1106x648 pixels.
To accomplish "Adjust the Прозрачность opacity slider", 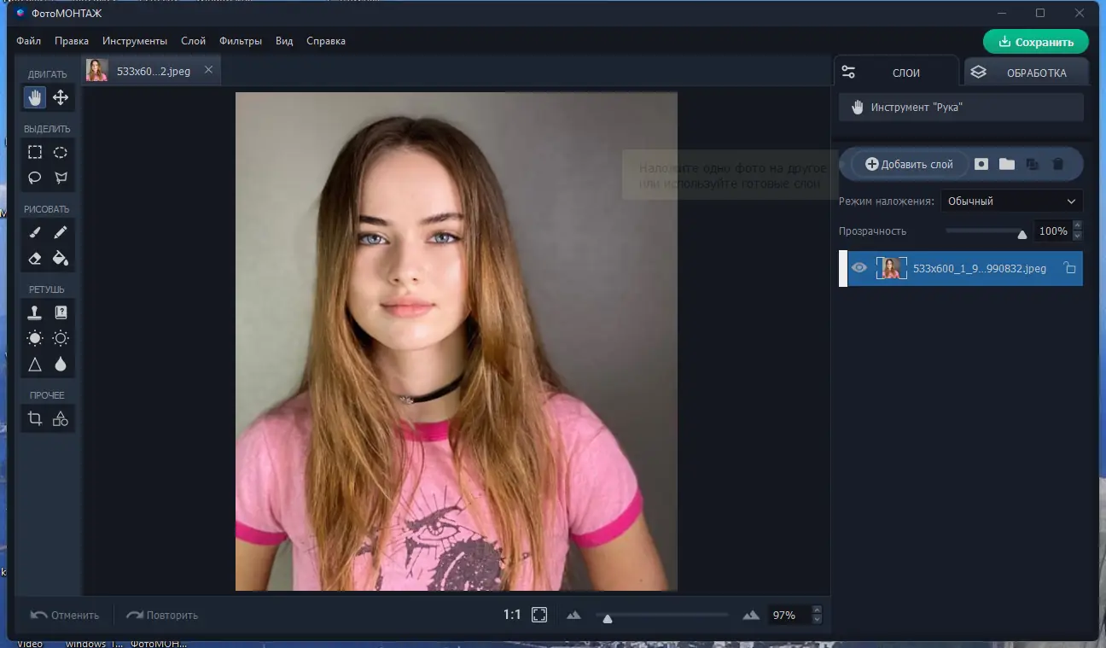I will (x=1022, y=233).
